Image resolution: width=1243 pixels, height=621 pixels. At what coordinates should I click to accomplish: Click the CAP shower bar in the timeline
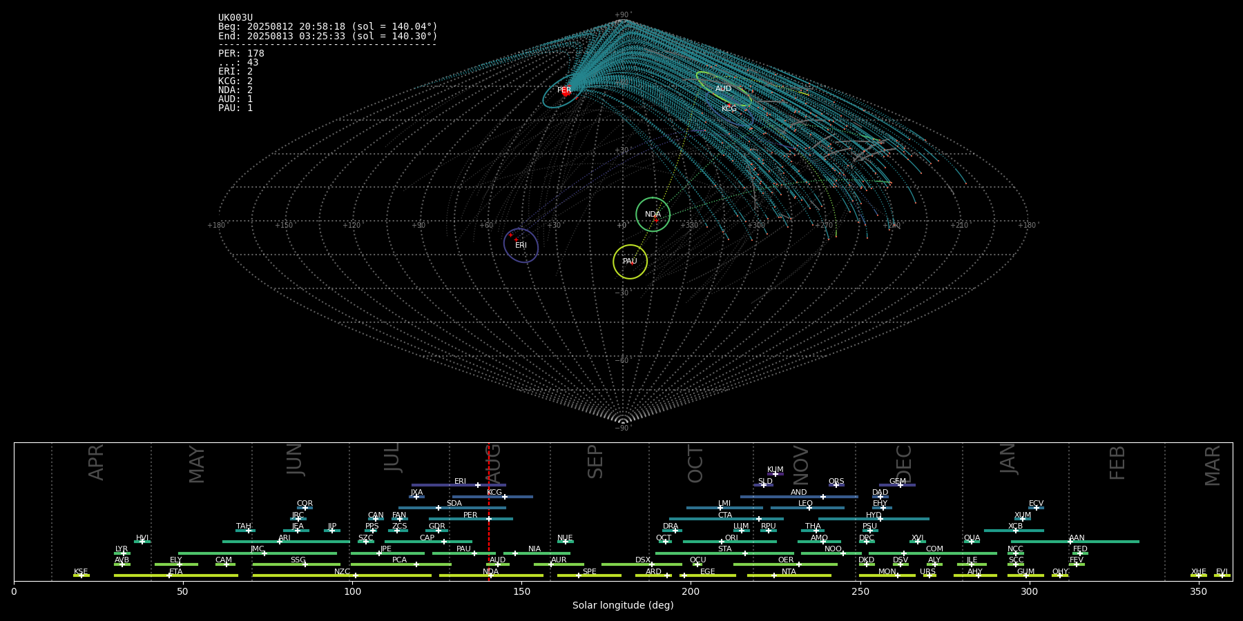point(428,542)
